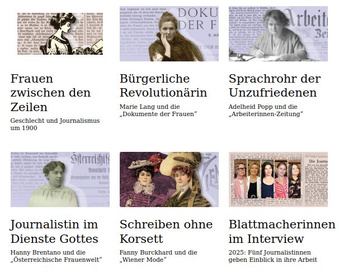Open the 'Bürgerliche Revolutionärin' heading
This screenshot has height=273, width=339.
tap(163, 85)
